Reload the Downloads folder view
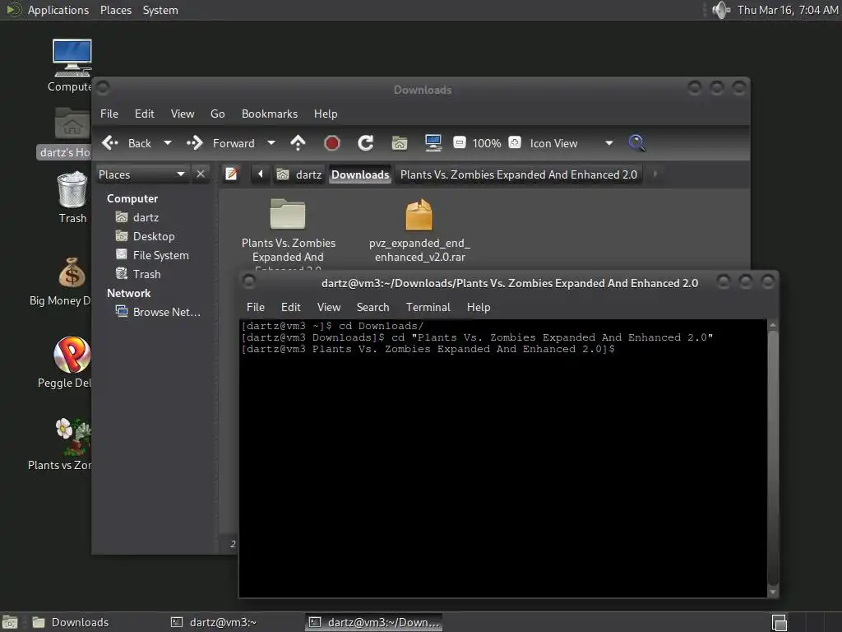This screenshot has width=842, height=632. tap(366, 143)
